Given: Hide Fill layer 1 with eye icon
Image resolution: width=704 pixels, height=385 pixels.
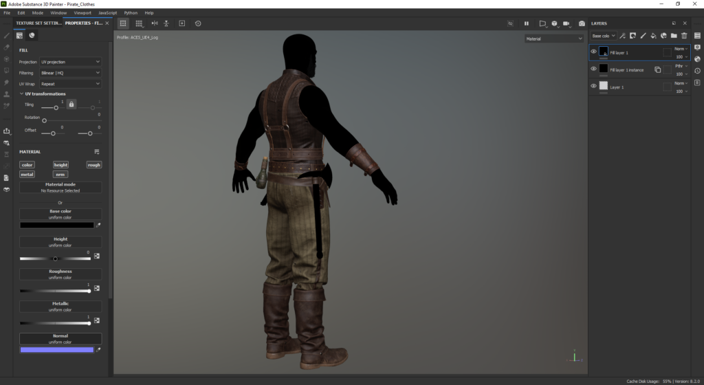Looking at the screenshot, I should [x=593, y=52].
